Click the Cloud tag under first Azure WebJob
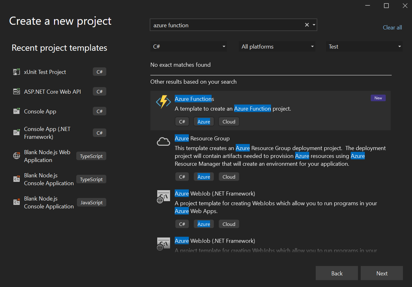This screenshot has width=412, height=287. (229, 224)
